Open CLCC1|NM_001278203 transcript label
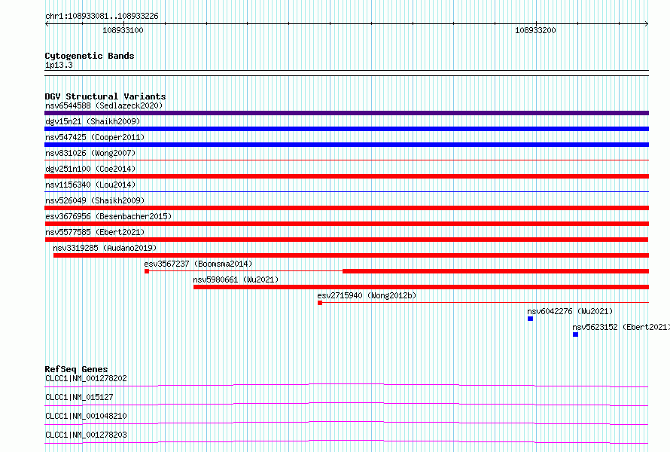The height and width of the screenshot is (452, 670). (86, 435)
